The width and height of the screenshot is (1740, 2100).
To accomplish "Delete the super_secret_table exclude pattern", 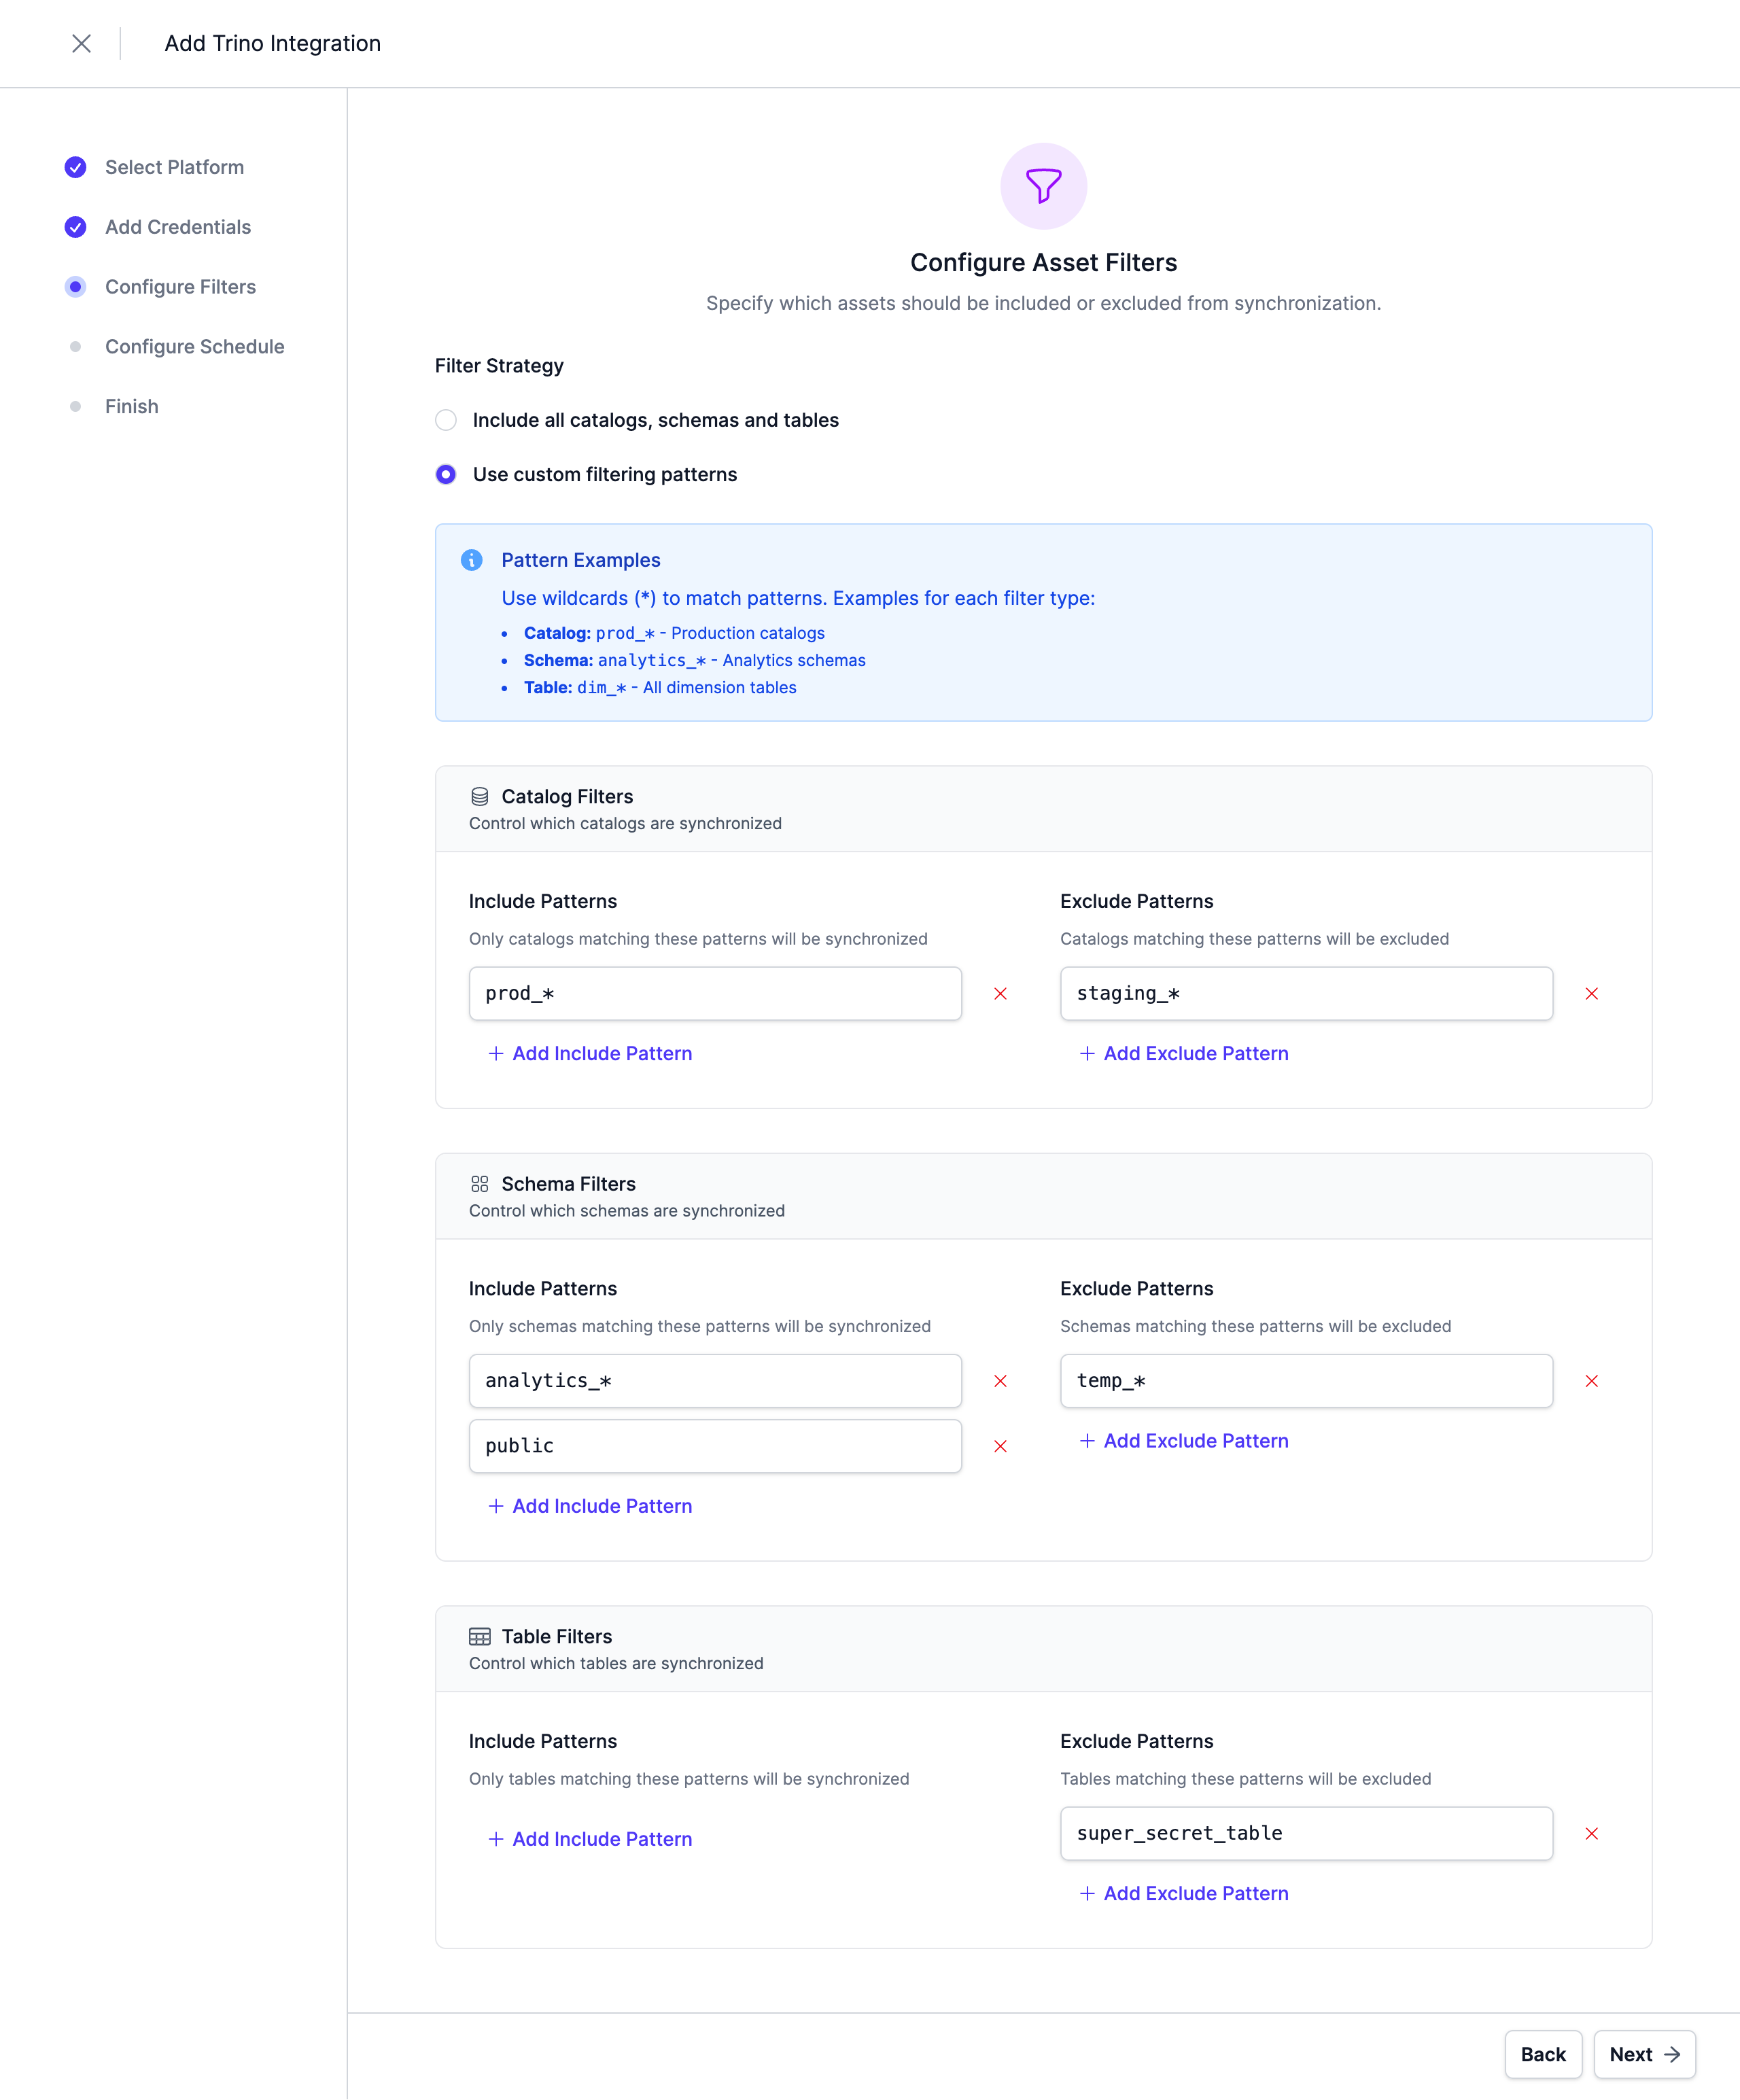I will pyautogui.click(x=1592, y=1833).
